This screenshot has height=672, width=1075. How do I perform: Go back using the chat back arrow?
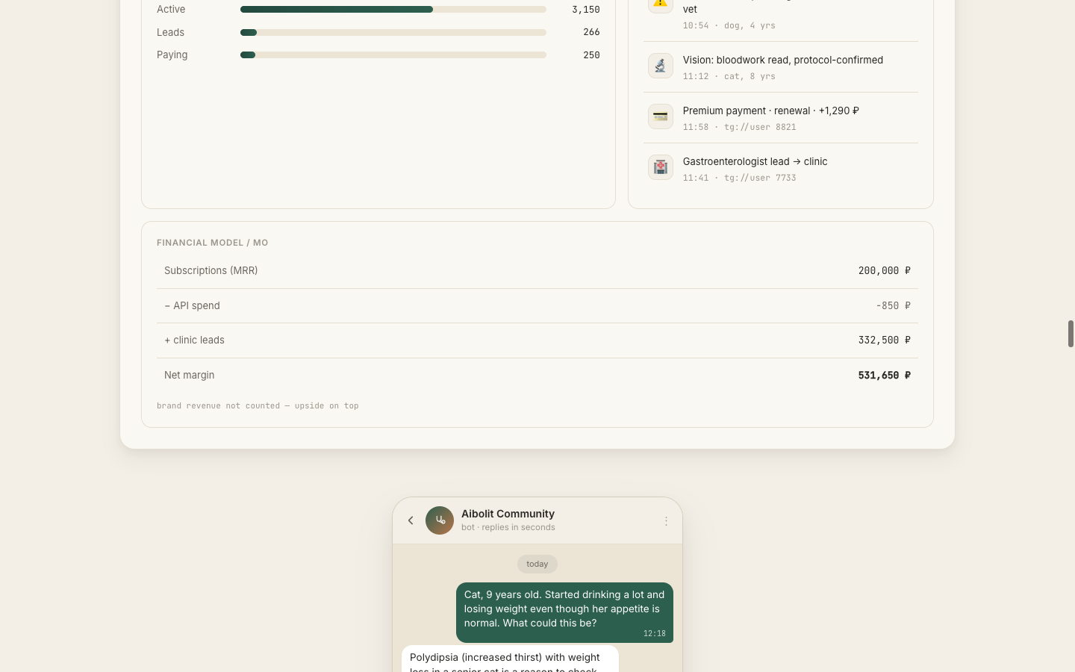click(x=411, y=520)
